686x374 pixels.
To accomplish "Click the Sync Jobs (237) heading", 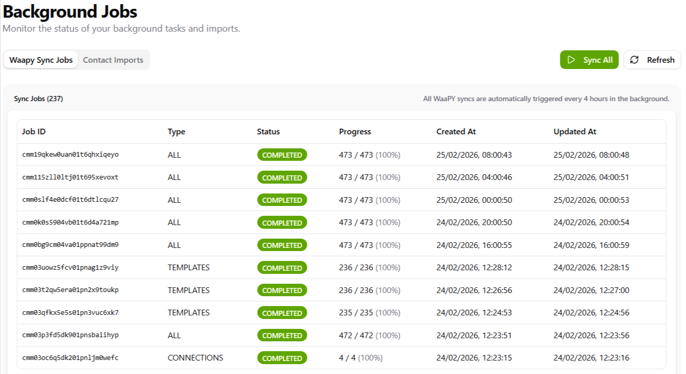I will (38, 99).
